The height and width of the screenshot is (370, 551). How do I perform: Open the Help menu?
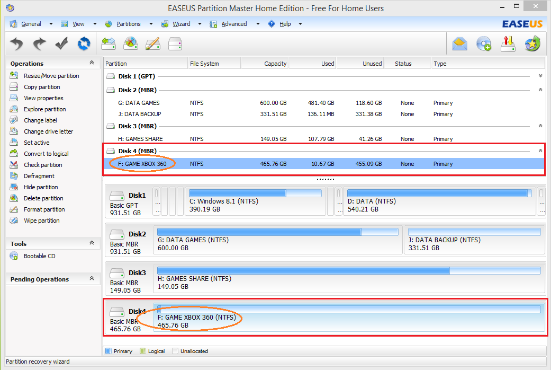(285, 24)
